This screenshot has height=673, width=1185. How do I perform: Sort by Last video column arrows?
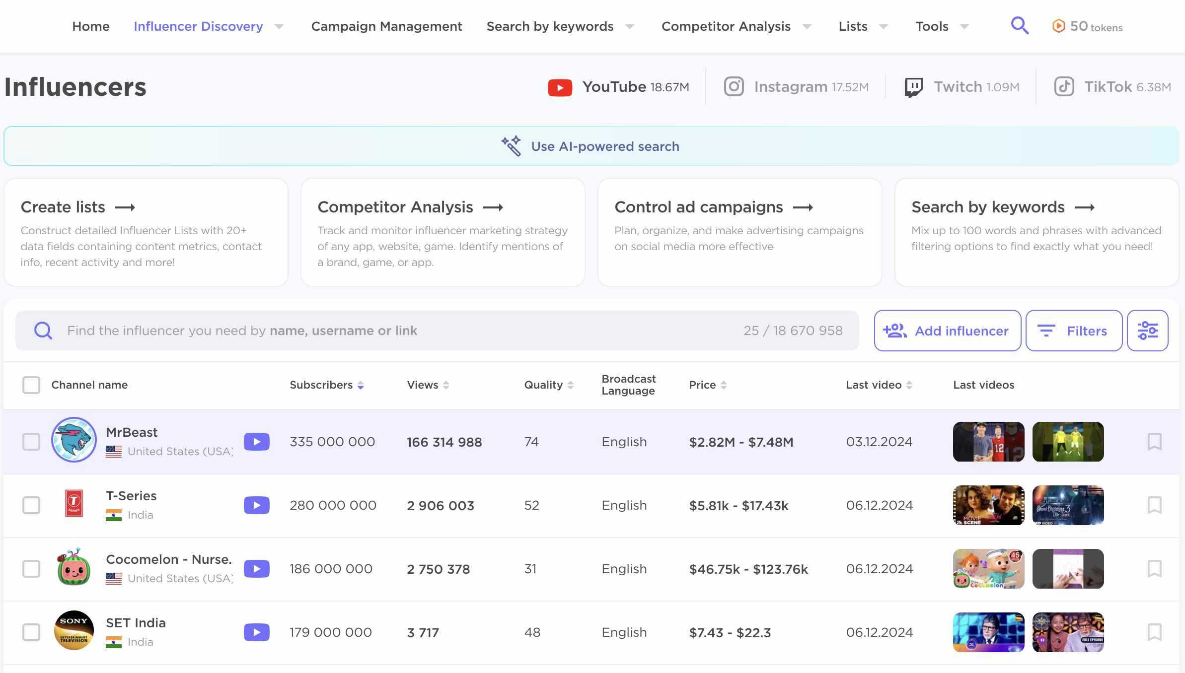(x=909, y=385)
